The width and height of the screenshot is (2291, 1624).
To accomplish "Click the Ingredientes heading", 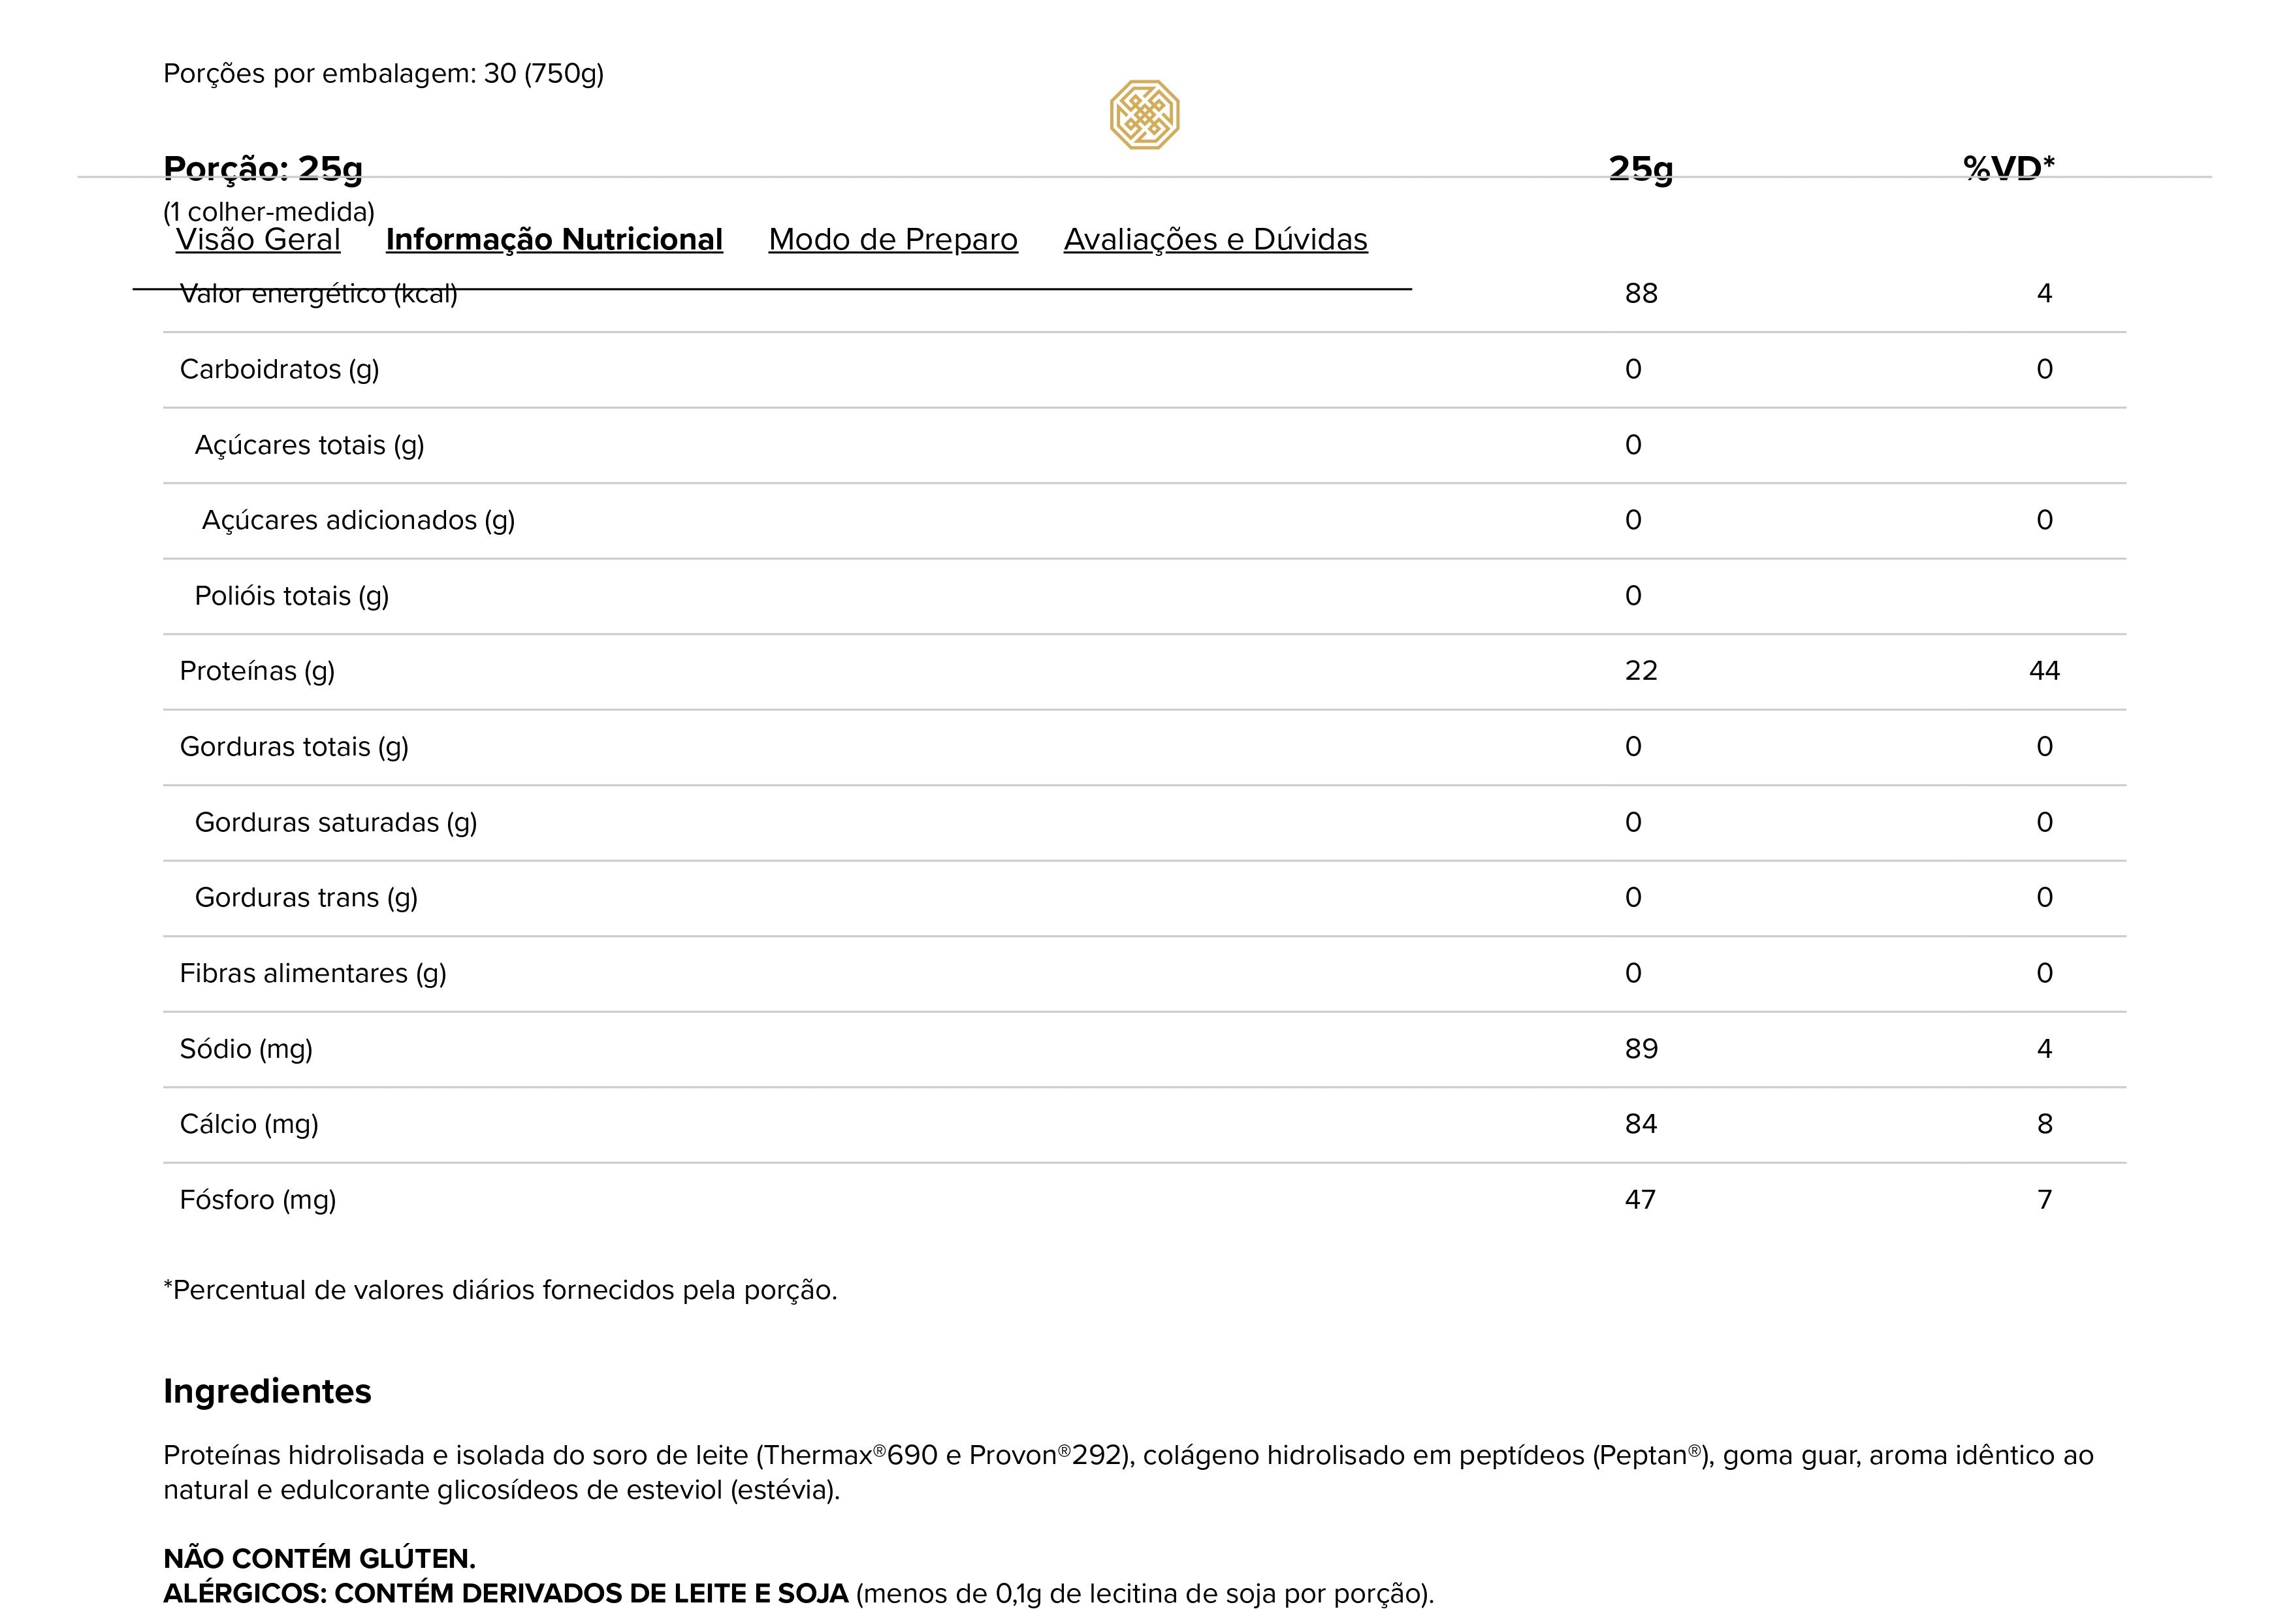I will [x=267, y=1391].
